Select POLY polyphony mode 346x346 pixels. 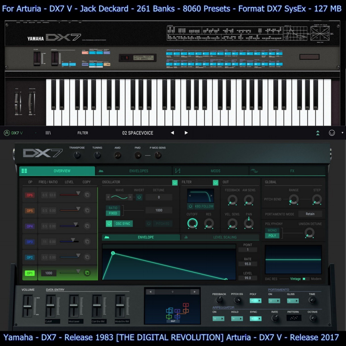pyautogui.click(x=272, y=236)
